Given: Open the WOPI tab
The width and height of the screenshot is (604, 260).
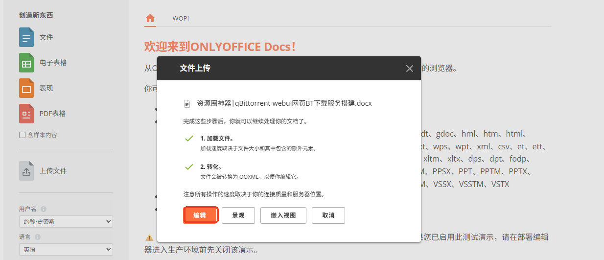Looking at the screenshot, I should click(x=181, y=19).
